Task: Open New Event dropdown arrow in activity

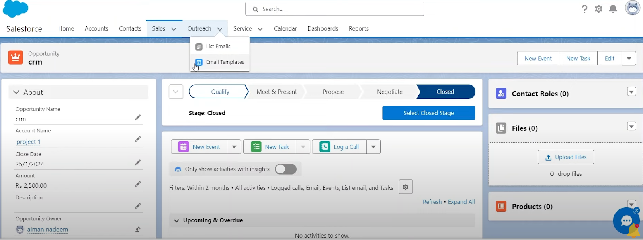Action: (234, 147)
